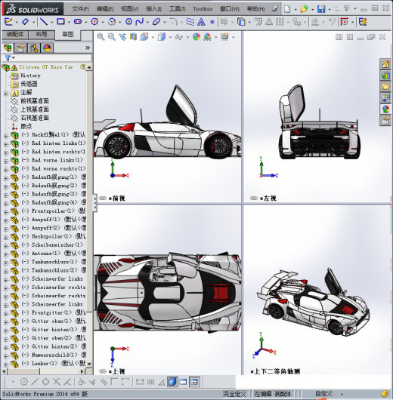Toggle the front view link icon

pos(103,198)
